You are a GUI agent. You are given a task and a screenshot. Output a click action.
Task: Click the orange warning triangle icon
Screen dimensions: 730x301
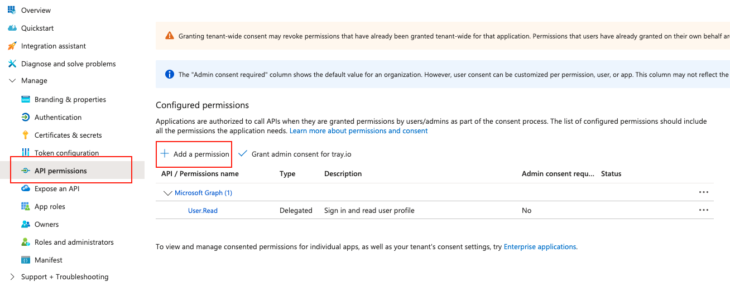pyautogui.click(x=170, y=36)
